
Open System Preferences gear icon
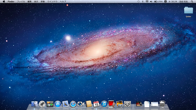tap(127, 104)
